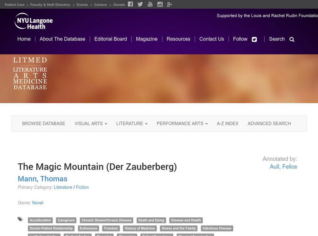Open the Instagram icon
The width and height of the screenshot is (318, 236).
(160, 4)
